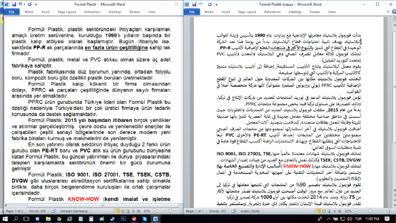Click 82% zoom level in Arapça window

[348, 211]
